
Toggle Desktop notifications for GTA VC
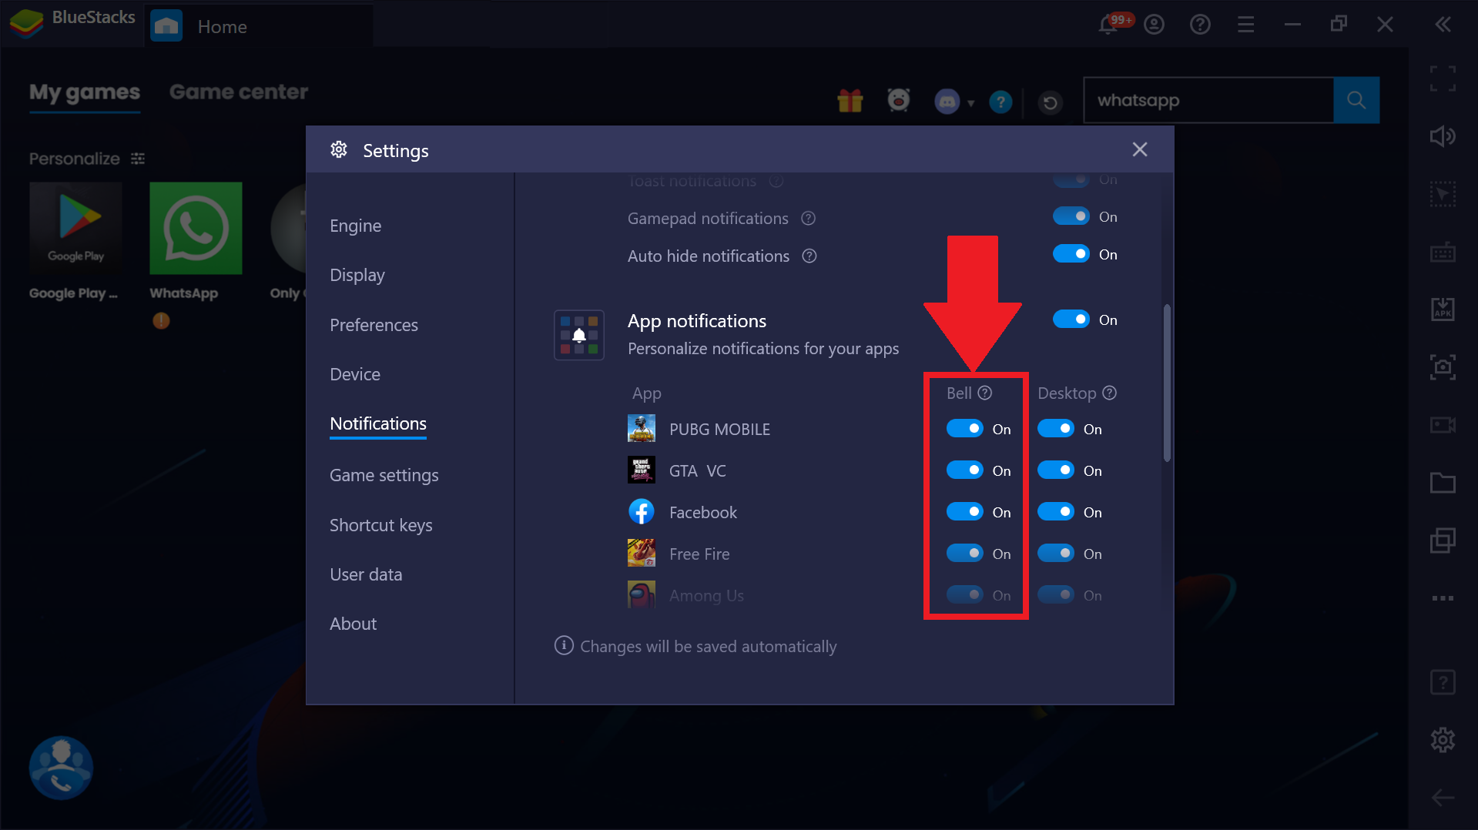[x=1056, y=470]
